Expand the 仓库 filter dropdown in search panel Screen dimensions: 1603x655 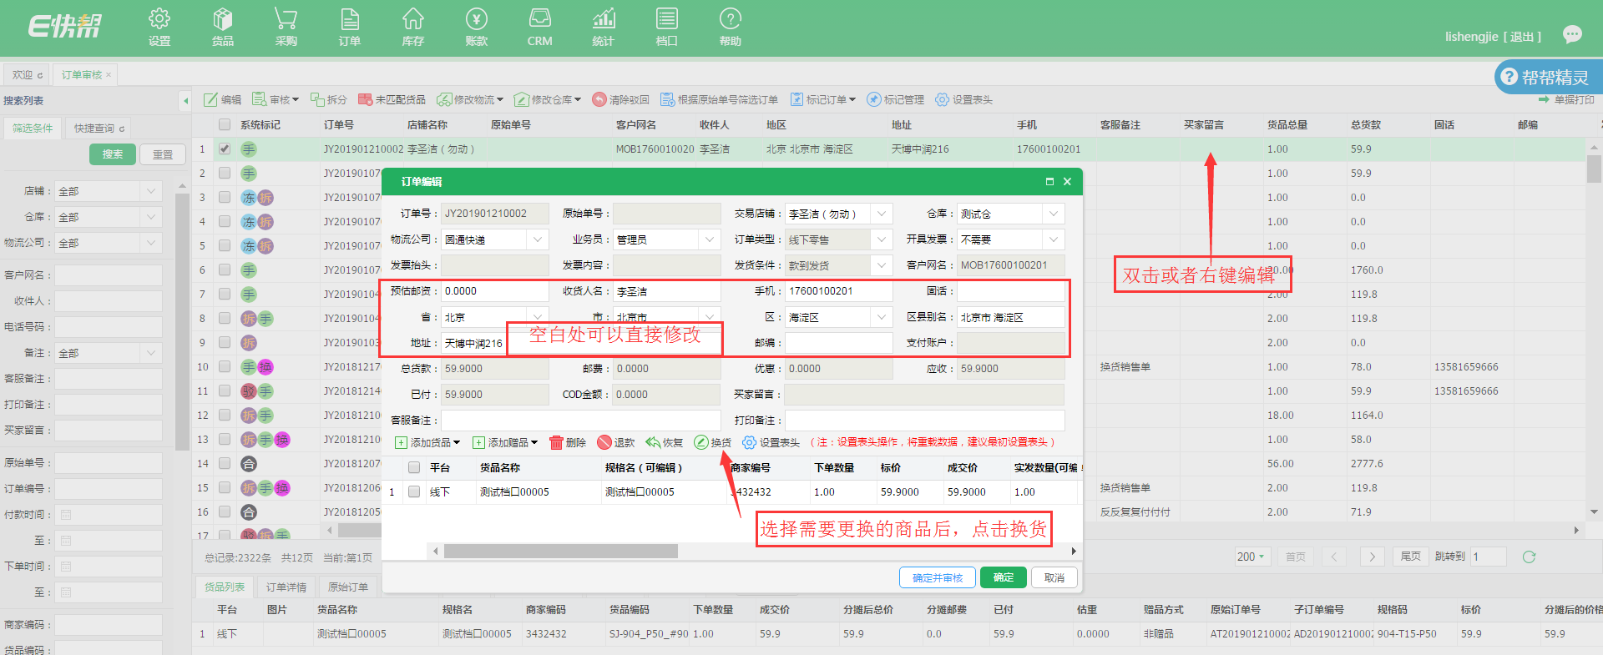[151, 217]
